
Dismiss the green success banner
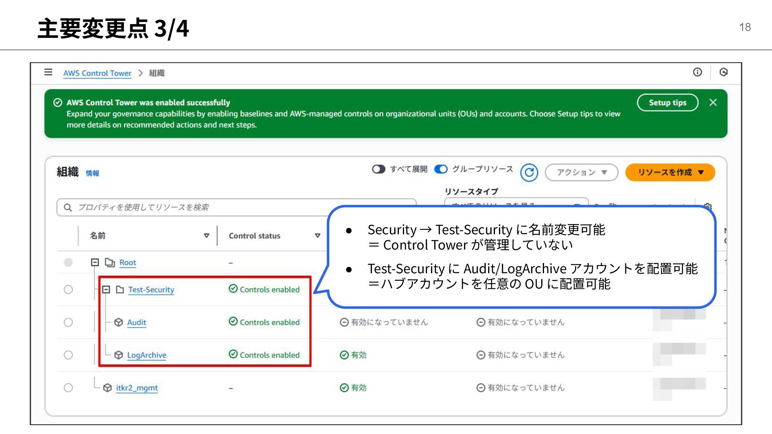point(713,102)
